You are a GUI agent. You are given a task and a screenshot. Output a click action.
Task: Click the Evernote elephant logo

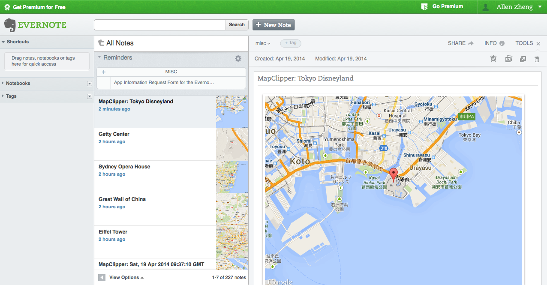(x=10, y=25)
